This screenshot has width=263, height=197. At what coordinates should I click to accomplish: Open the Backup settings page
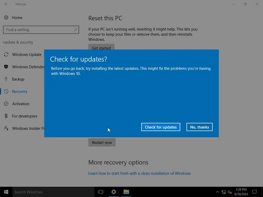18,79
